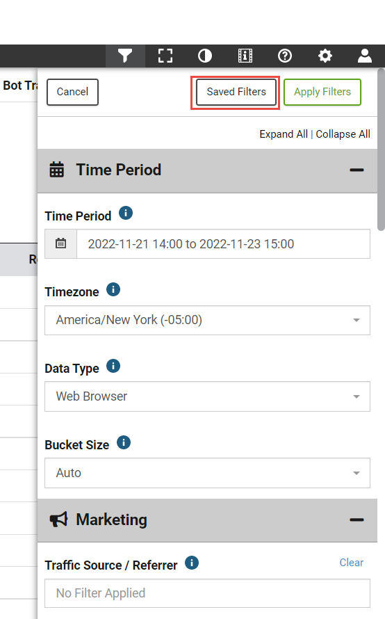This screenshot has height=619, width=385.
Task: Show info tooltip for Timezone
Action: [x=113, y=290]
